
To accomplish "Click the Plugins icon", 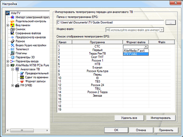I will point(13,53).
